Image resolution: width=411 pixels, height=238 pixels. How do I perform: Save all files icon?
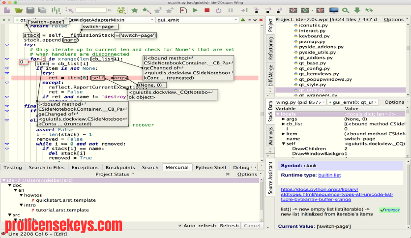coord(42,10)
